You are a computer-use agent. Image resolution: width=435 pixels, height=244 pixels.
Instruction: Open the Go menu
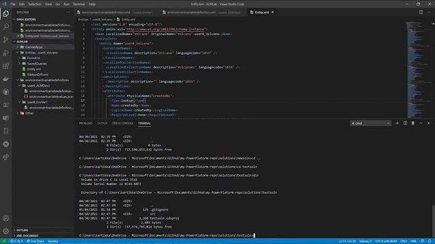57,4
